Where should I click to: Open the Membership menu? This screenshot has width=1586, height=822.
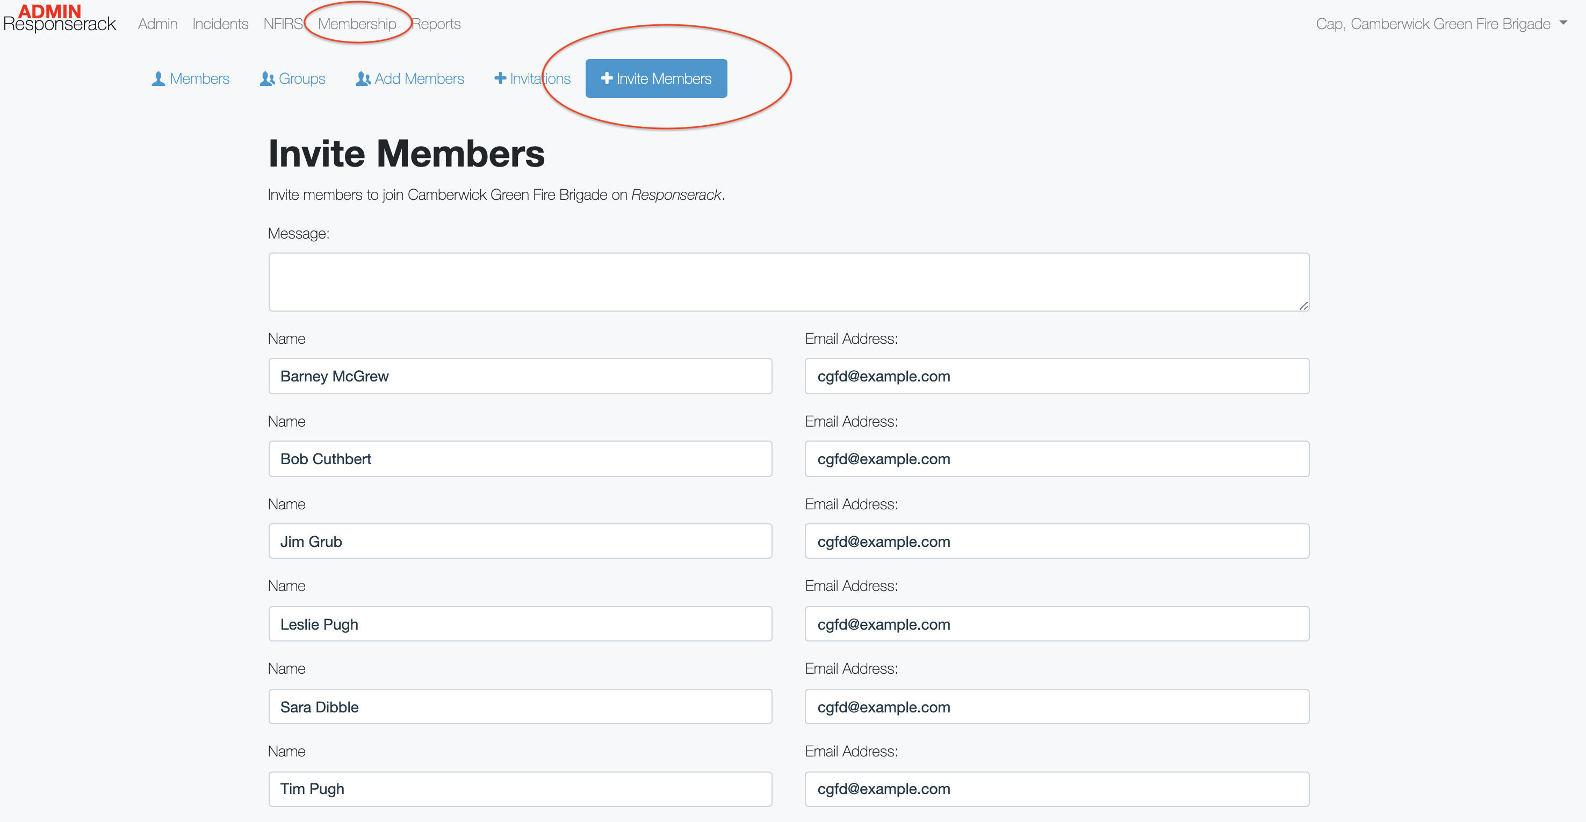click(357, 24)
